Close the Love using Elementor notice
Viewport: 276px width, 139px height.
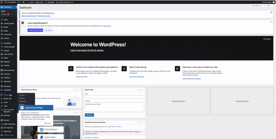[x=271, y=22]
